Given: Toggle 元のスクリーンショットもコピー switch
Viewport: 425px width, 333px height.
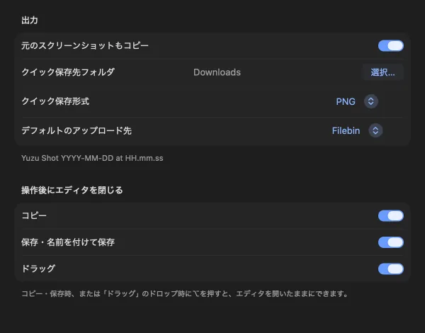Looking at the screenshot, I should coord(390,45).
